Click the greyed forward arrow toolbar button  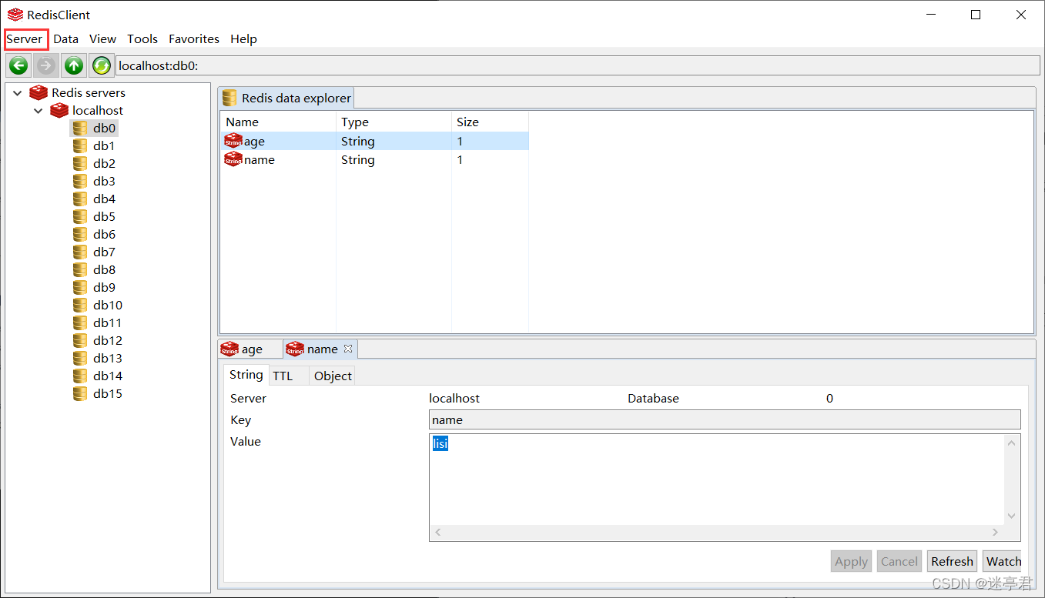(46, 65)
